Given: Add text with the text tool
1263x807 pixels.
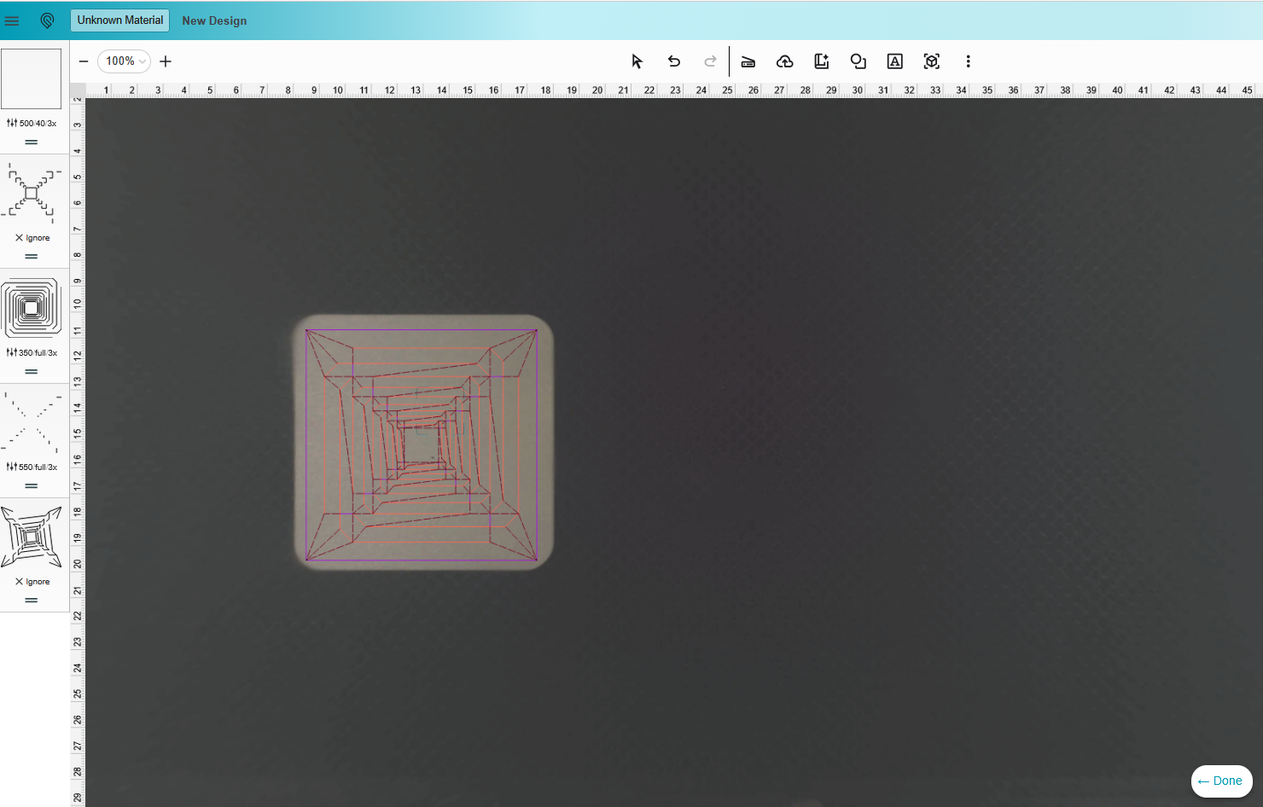Looking at the screenshot, I should [x=895, y=61].
